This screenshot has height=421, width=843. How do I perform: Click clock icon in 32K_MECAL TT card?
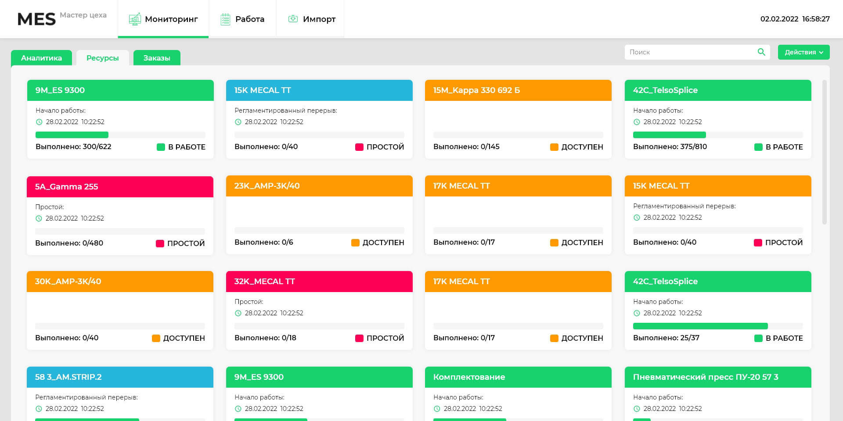tap(238, 313)
